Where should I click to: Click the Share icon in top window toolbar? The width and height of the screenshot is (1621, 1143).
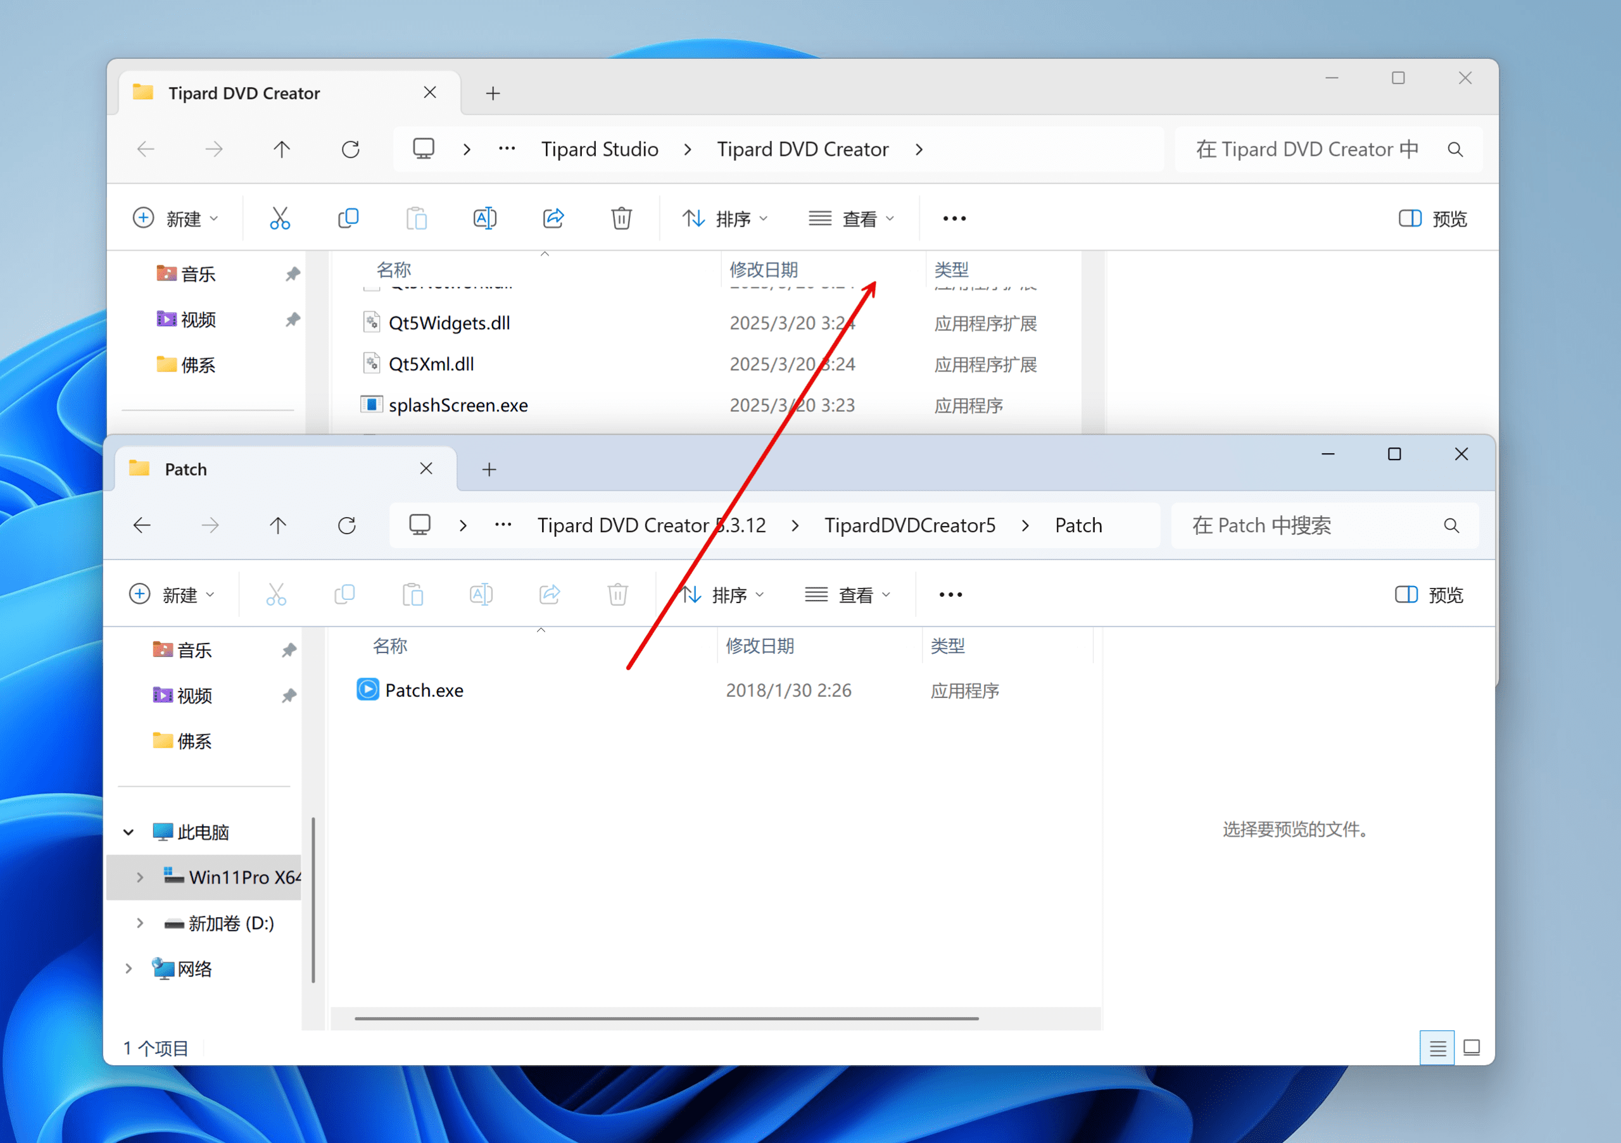point(553,219)
